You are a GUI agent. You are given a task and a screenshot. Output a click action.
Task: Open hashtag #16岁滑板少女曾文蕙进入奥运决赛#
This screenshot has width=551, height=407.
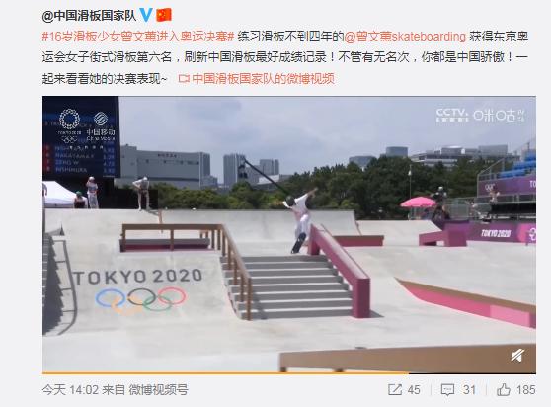point(138,37)
